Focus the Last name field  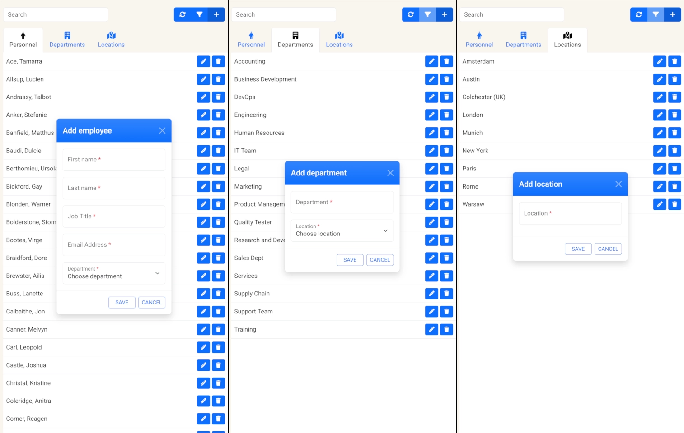(114, 188)
